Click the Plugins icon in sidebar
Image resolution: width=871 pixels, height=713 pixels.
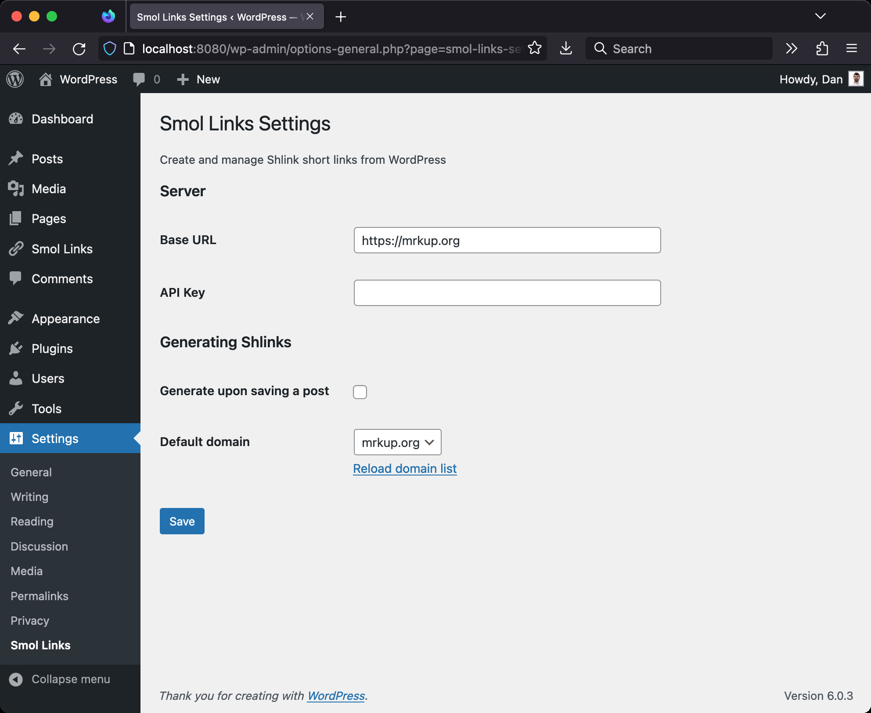tap(15, 348)
